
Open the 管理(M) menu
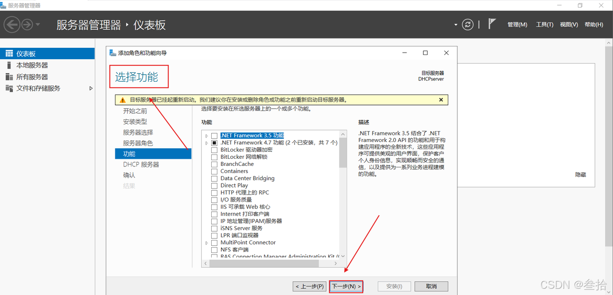(x=517, y=25)
